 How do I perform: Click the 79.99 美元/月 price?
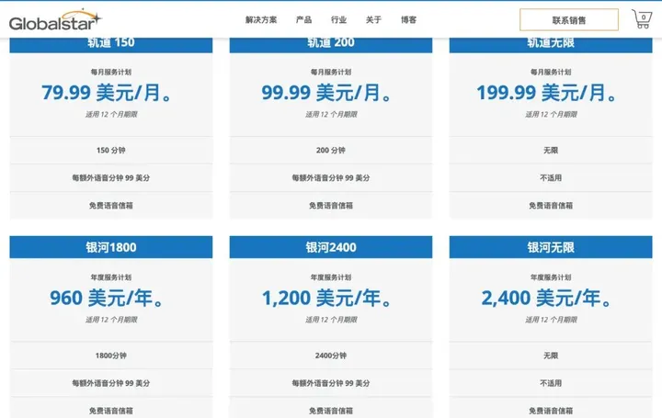pyautogui.click(x=107, y=93)
